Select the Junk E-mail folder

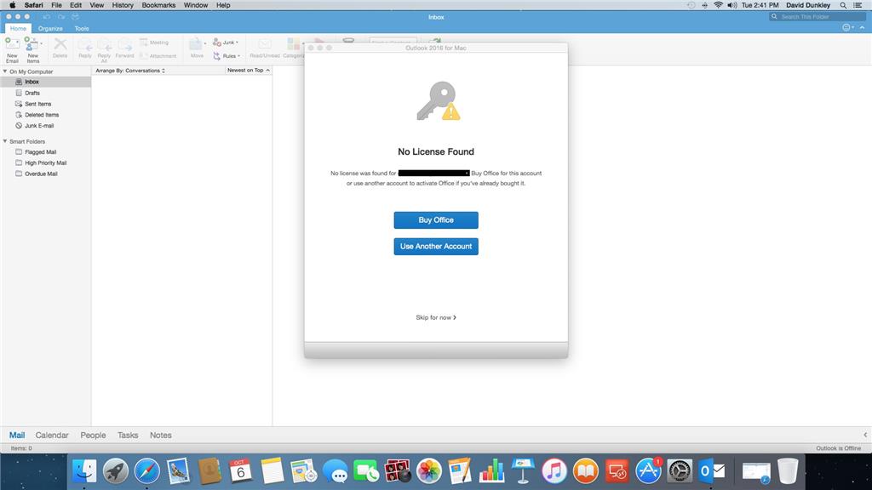pos(46,126)
